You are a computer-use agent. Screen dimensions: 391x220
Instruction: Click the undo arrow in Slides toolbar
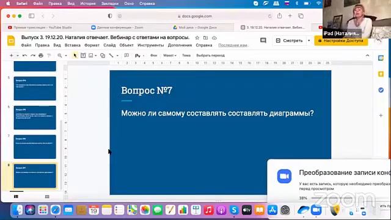click(24, 56)
